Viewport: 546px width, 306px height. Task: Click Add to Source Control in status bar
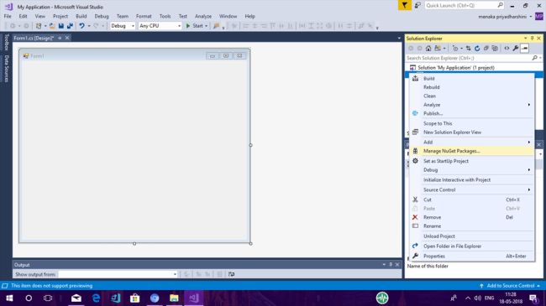click(510, 286)
